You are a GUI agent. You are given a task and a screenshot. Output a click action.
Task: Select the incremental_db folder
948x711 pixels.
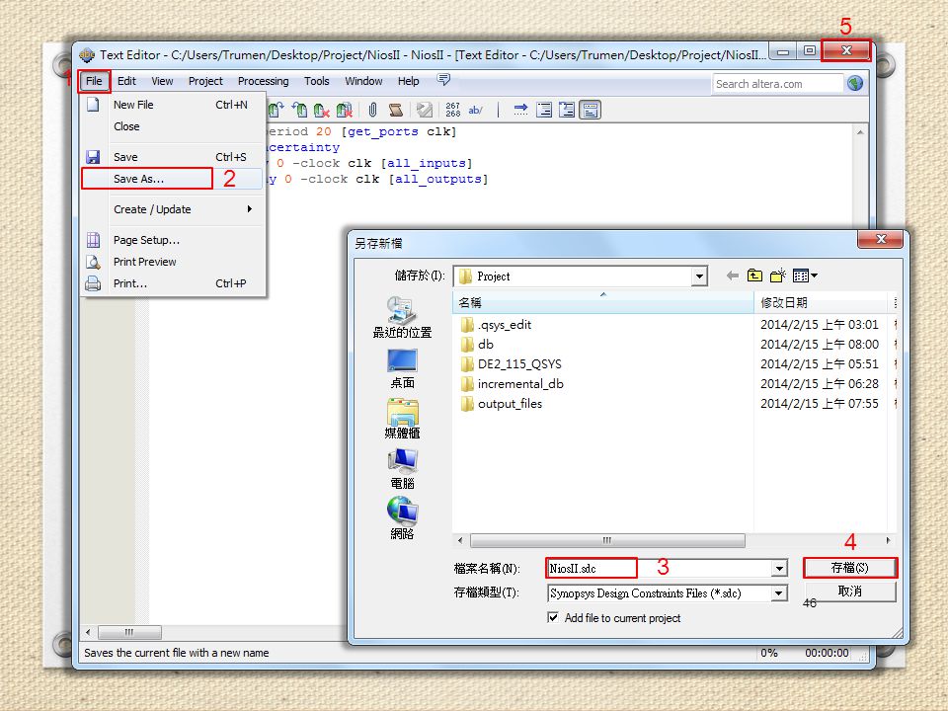(513, 384)
